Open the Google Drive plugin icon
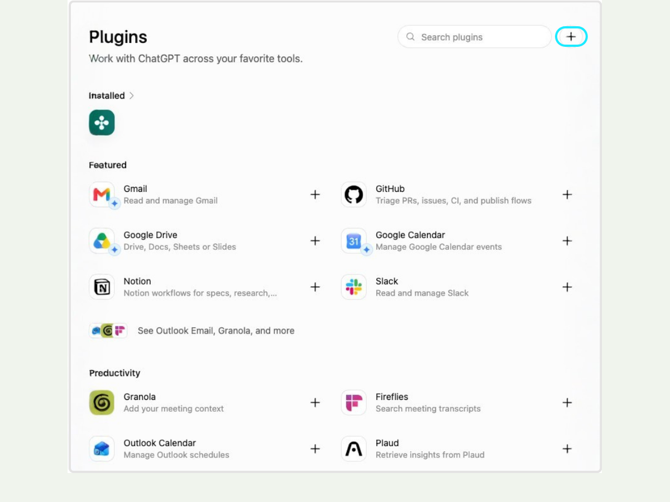 click(x=102, y=241)
